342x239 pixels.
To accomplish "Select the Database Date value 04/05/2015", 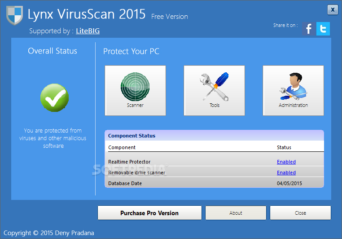I will pyautogui.click(x=289, y=183).
